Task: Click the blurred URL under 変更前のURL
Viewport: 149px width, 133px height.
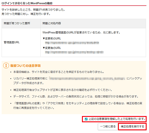Action: tap(72, 43)
